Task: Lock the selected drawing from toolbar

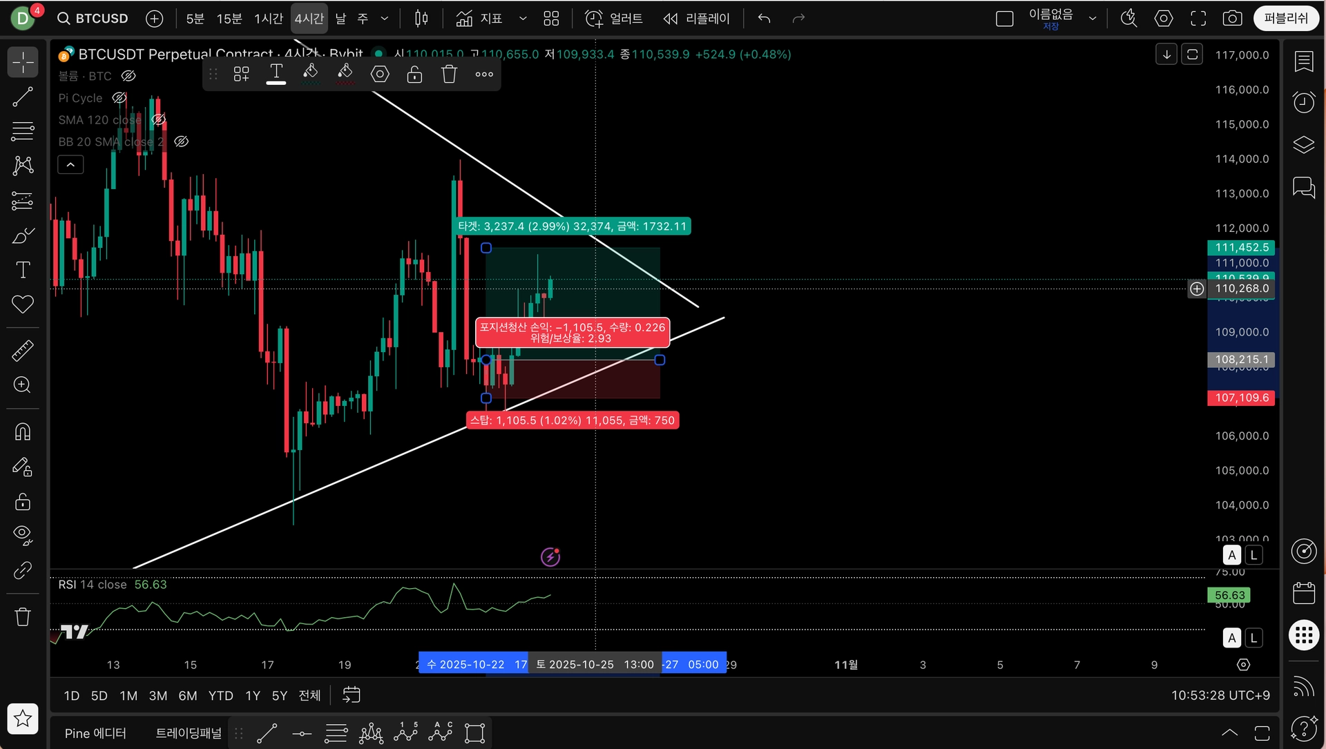Action: coord(414,74)
